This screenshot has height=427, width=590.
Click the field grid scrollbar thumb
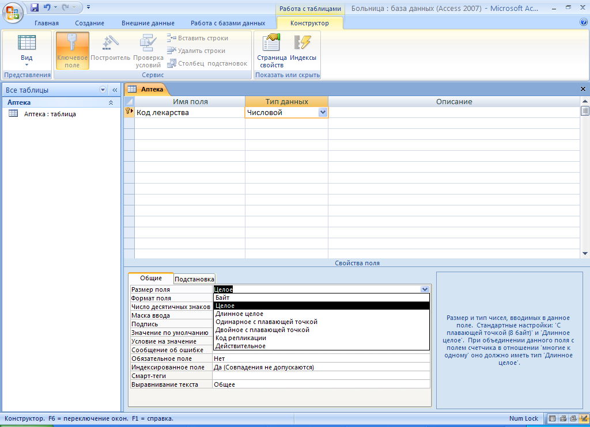coord(585,111)
